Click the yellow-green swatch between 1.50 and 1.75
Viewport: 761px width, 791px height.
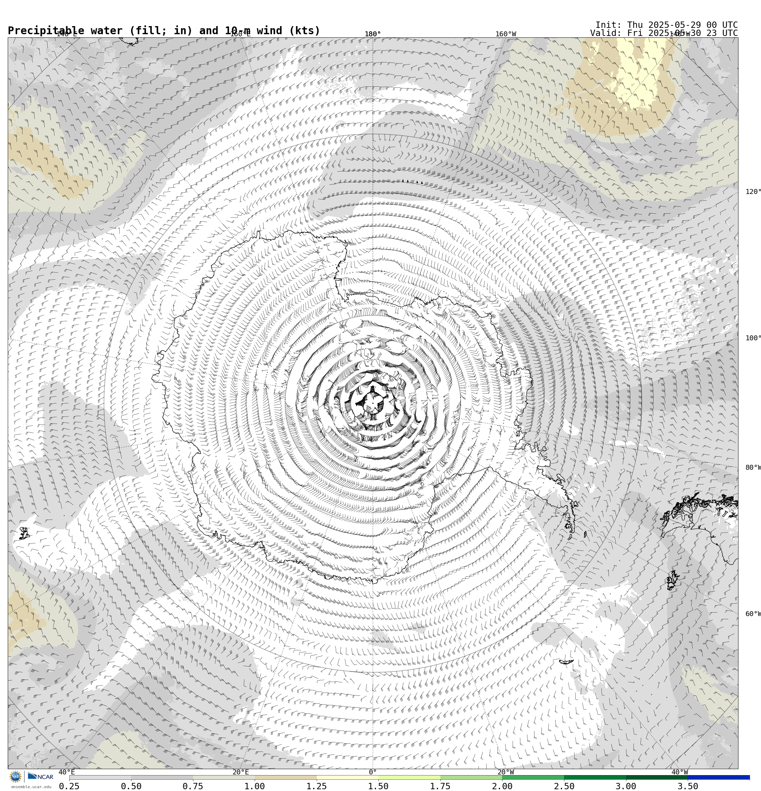[x=409, y=777]
